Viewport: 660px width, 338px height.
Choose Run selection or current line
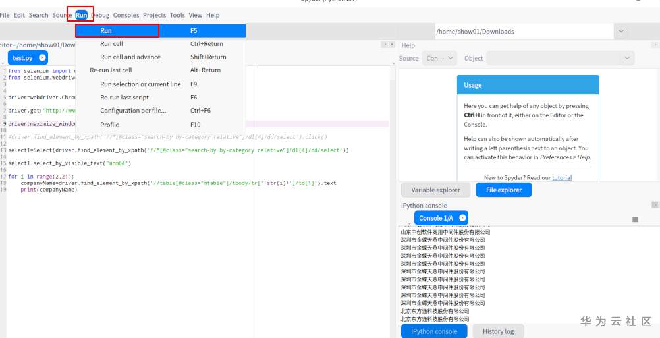click(x=160, y=84)
